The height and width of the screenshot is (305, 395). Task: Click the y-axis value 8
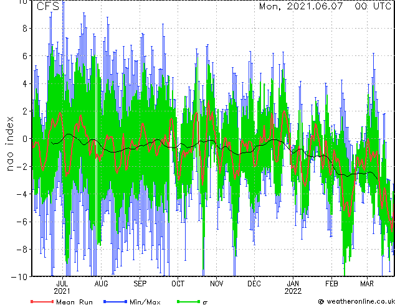[x=25, y=29]
